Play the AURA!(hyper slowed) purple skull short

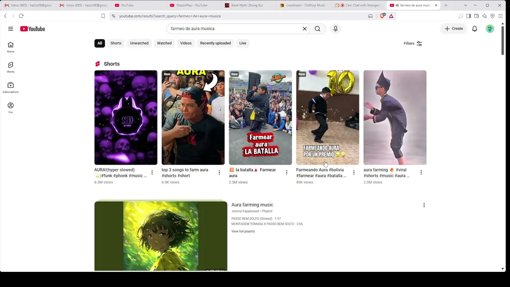[126, 118]
